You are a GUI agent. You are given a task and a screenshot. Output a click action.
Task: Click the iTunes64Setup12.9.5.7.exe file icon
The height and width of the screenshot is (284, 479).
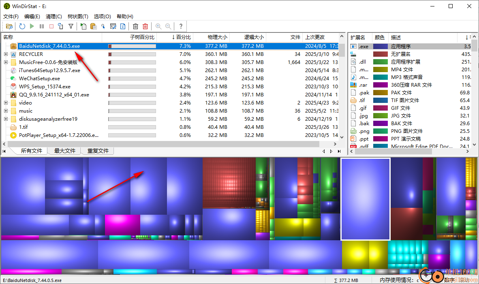coord(13,70)
